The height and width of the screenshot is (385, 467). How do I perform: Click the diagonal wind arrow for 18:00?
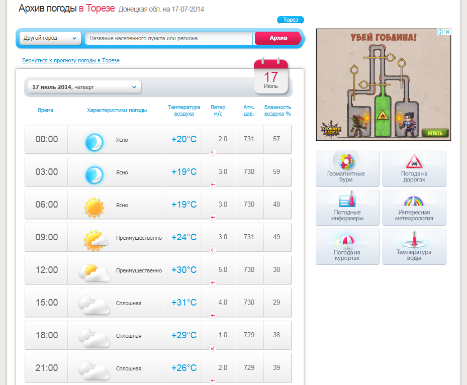coord(213,348)
